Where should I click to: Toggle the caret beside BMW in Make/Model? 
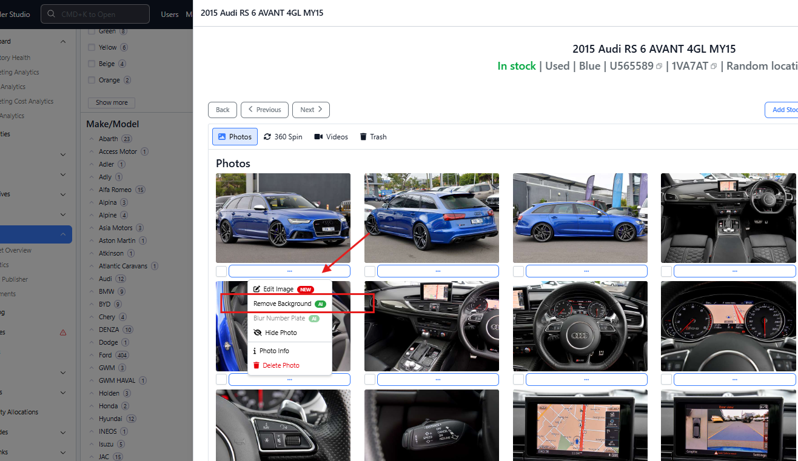coord(92,291)
